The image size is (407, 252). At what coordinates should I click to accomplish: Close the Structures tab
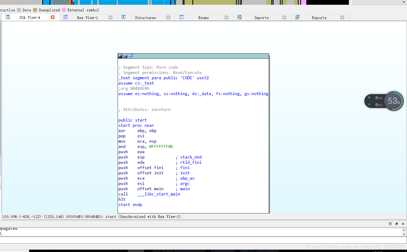168,17
